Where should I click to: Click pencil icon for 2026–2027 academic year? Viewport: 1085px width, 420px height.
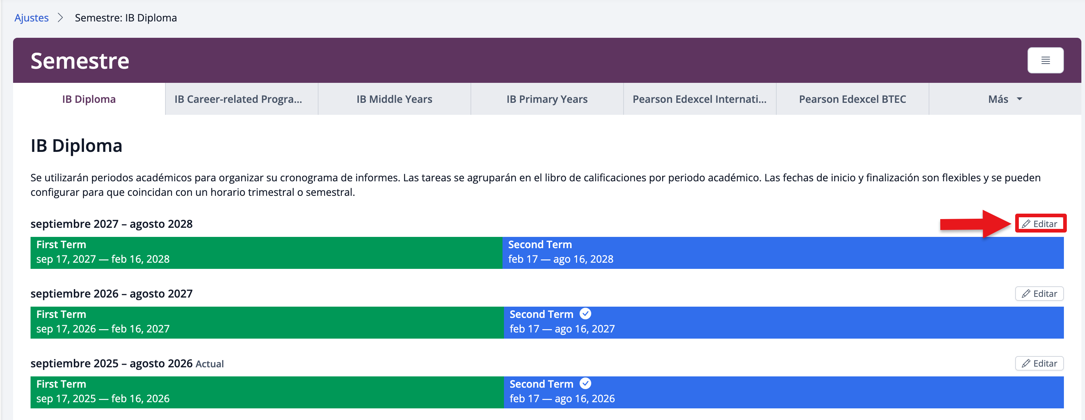[x=1026, y=294]
